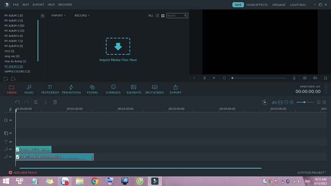Open the Elements tab
Screen dimensions: 331x186
click(134, 89)
